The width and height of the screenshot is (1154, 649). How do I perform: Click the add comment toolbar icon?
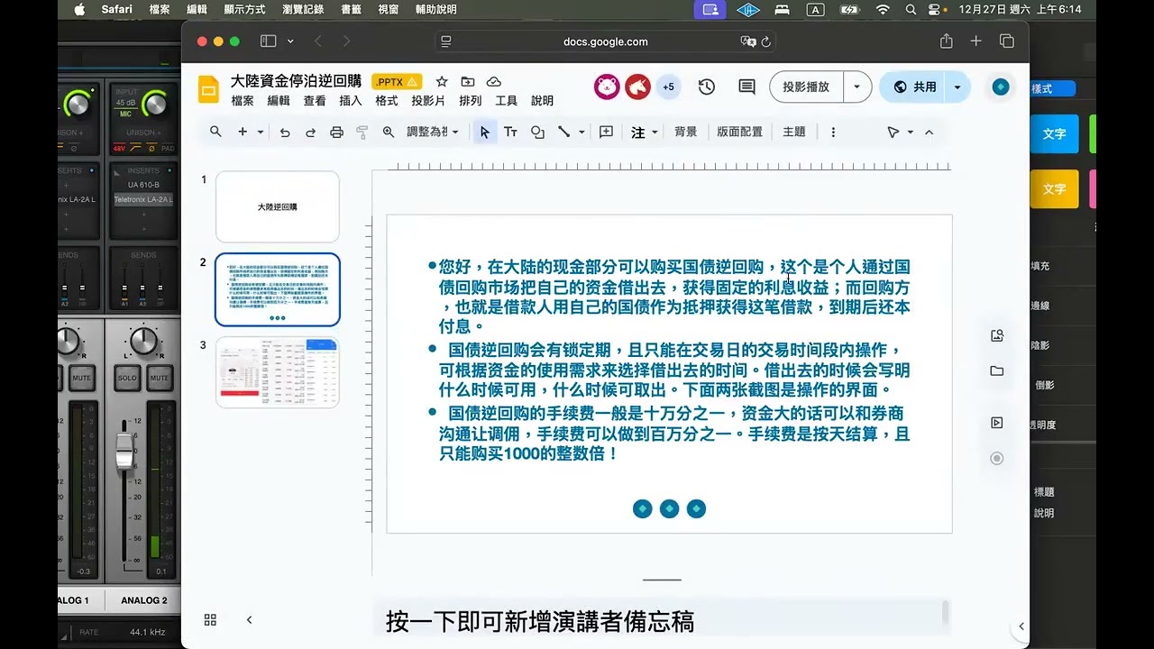click(x=607, y=132)
